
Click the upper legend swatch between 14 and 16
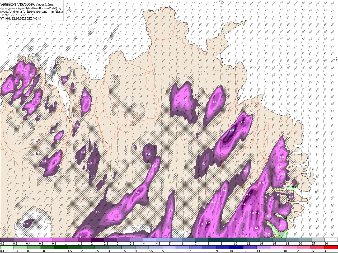[266, 240]
